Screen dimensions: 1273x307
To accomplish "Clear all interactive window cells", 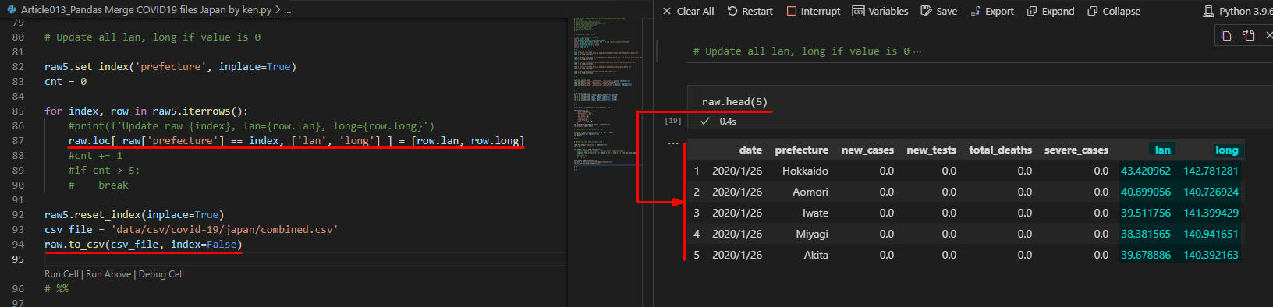I will click(x=688, y=11).
